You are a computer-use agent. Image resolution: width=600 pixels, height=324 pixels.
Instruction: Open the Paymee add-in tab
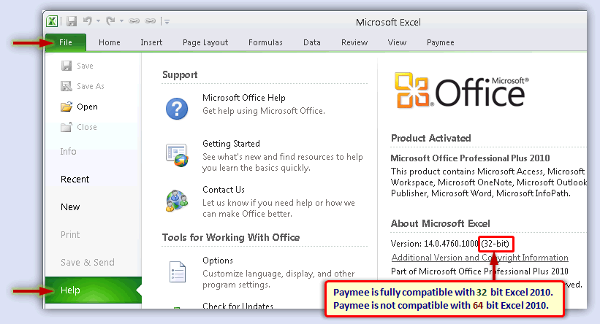[x=441, y=42]
